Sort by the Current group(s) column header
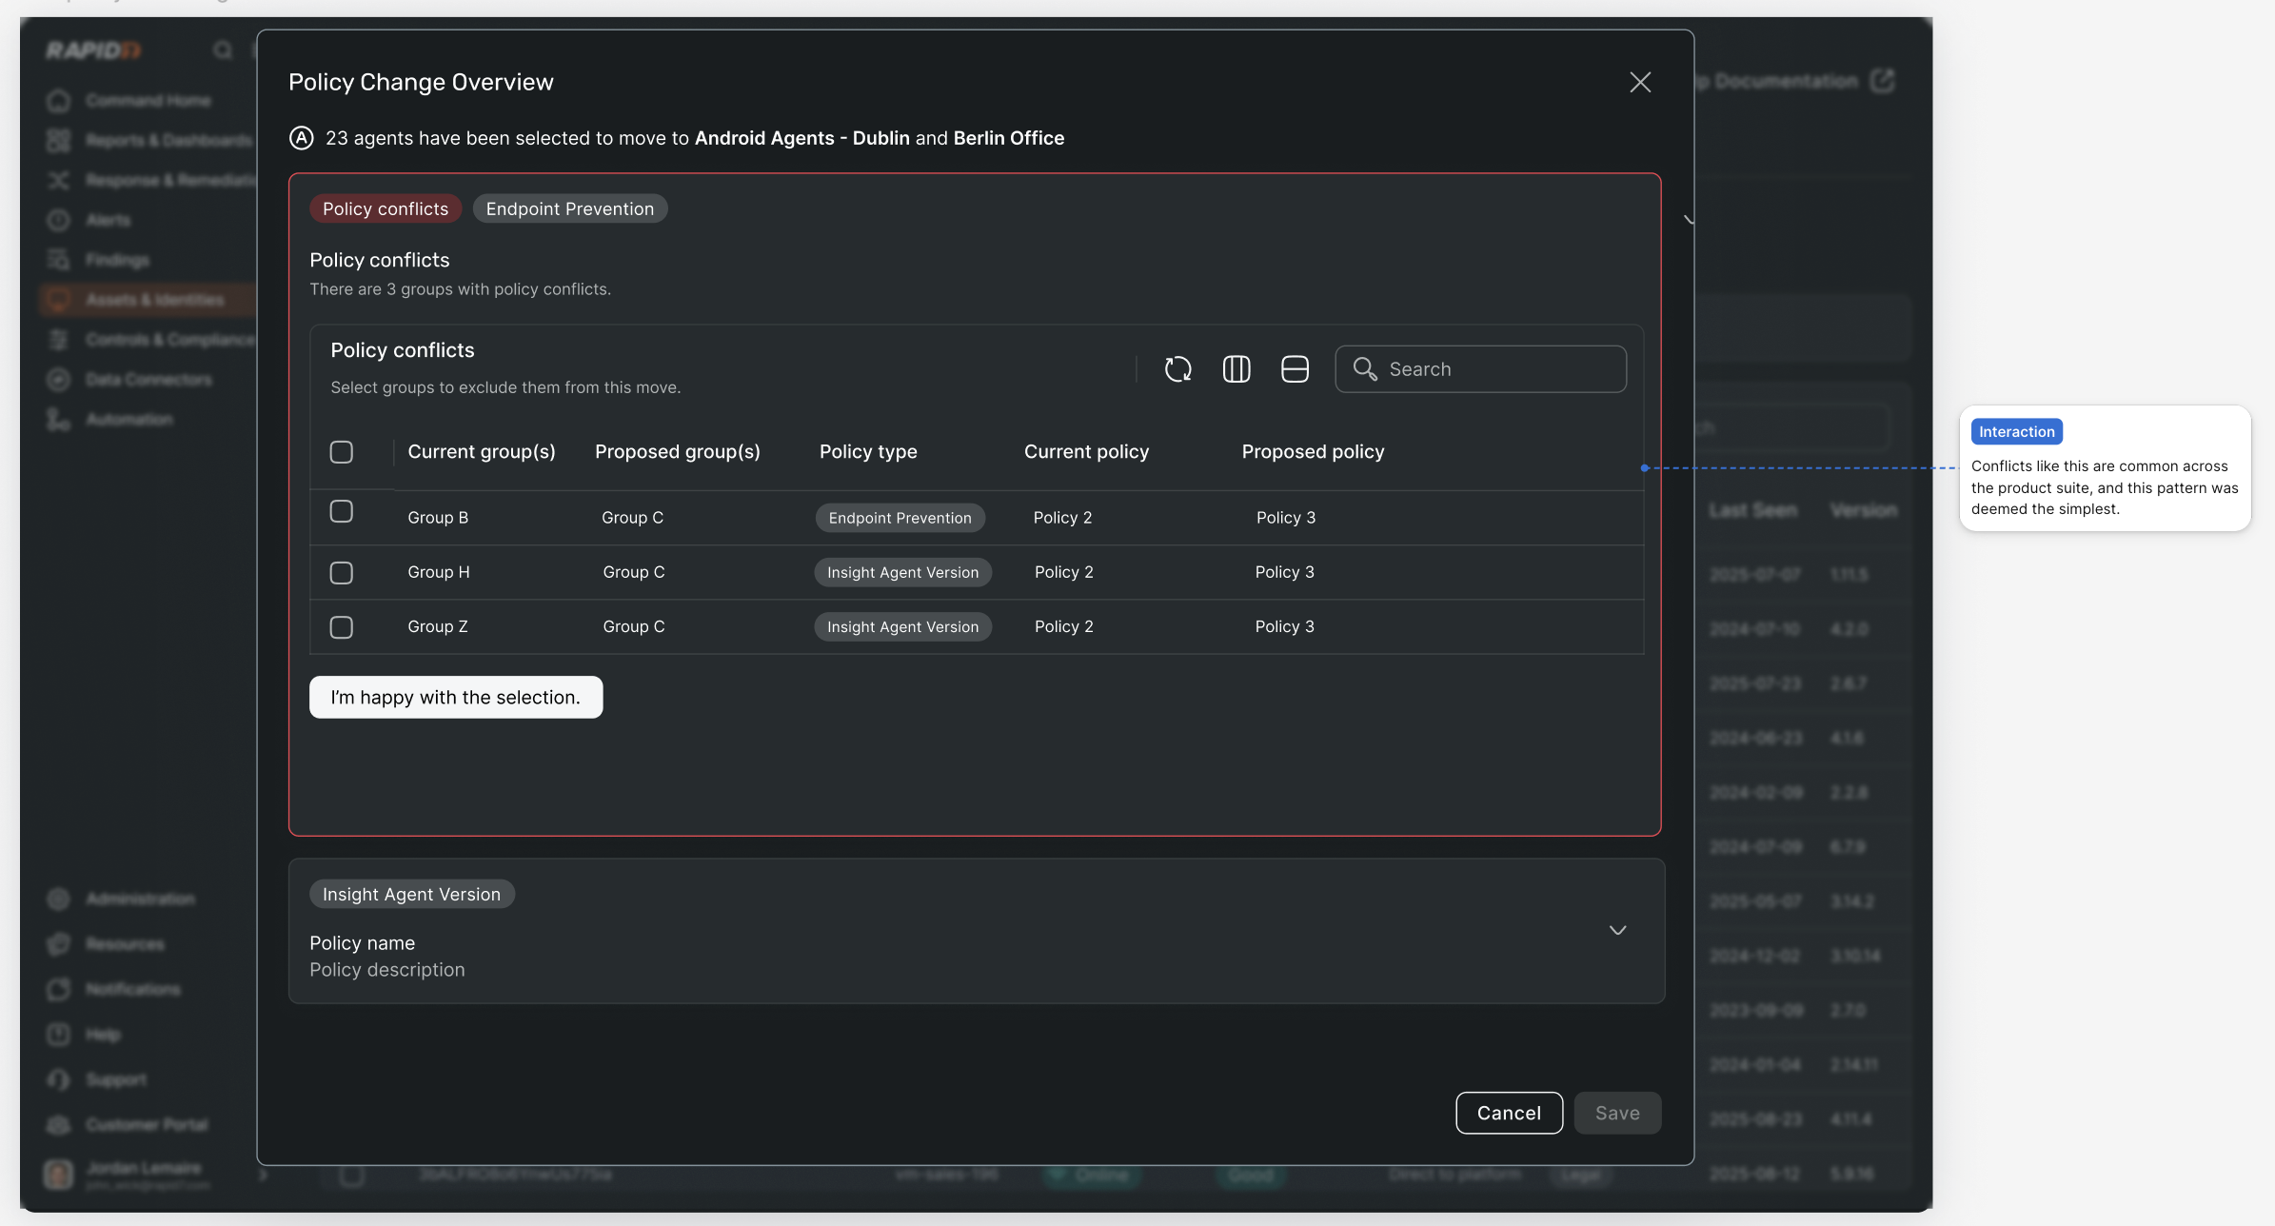Image resolution: width=2275 pixels, height=1226 pixels. (481, 452)
